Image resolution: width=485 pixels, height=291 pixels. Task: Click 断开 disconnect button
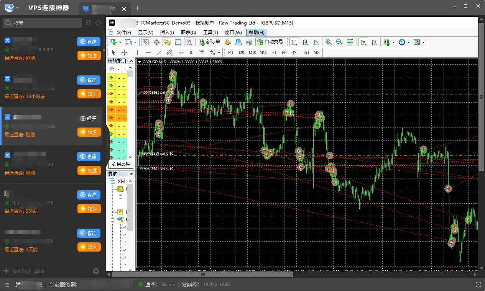89,118
